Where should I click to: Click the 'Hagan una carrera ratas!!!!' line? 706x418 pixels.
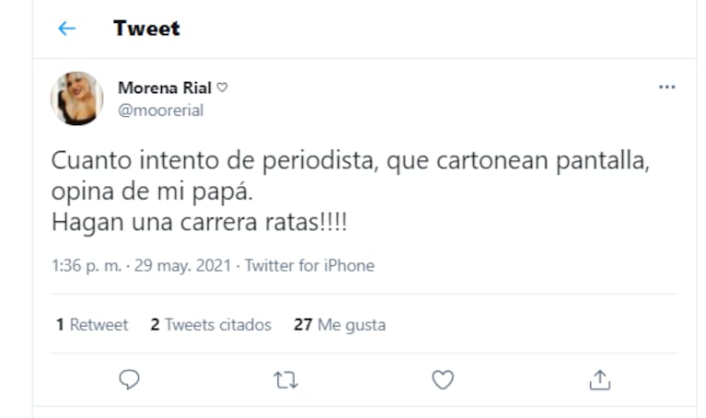click(199, 223)
